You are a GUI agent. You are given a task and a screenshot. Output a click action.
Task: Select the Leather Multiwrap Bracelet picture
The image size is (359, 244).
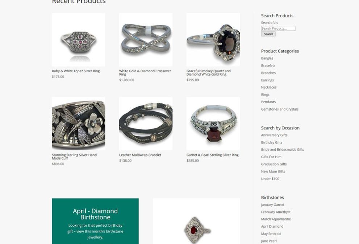tap(146, 124)
